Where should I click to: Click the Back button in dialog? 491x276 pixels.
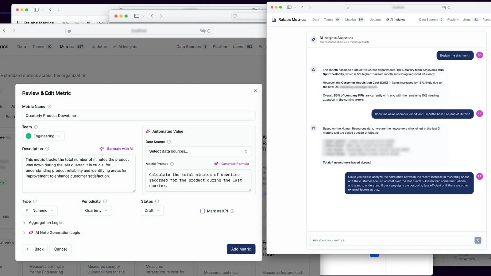click(x=35, y=249)
